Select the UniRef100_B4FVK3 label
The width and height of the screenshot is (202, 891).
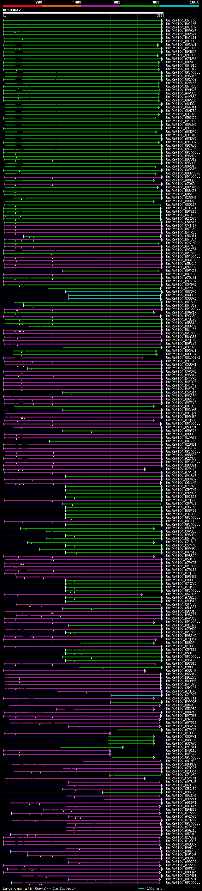(181, 378)
